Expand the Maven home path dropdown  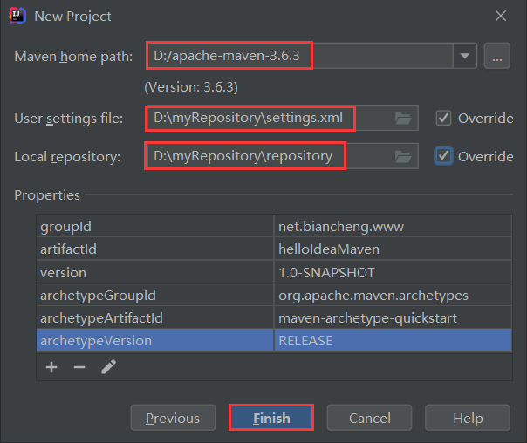point(465,56)
